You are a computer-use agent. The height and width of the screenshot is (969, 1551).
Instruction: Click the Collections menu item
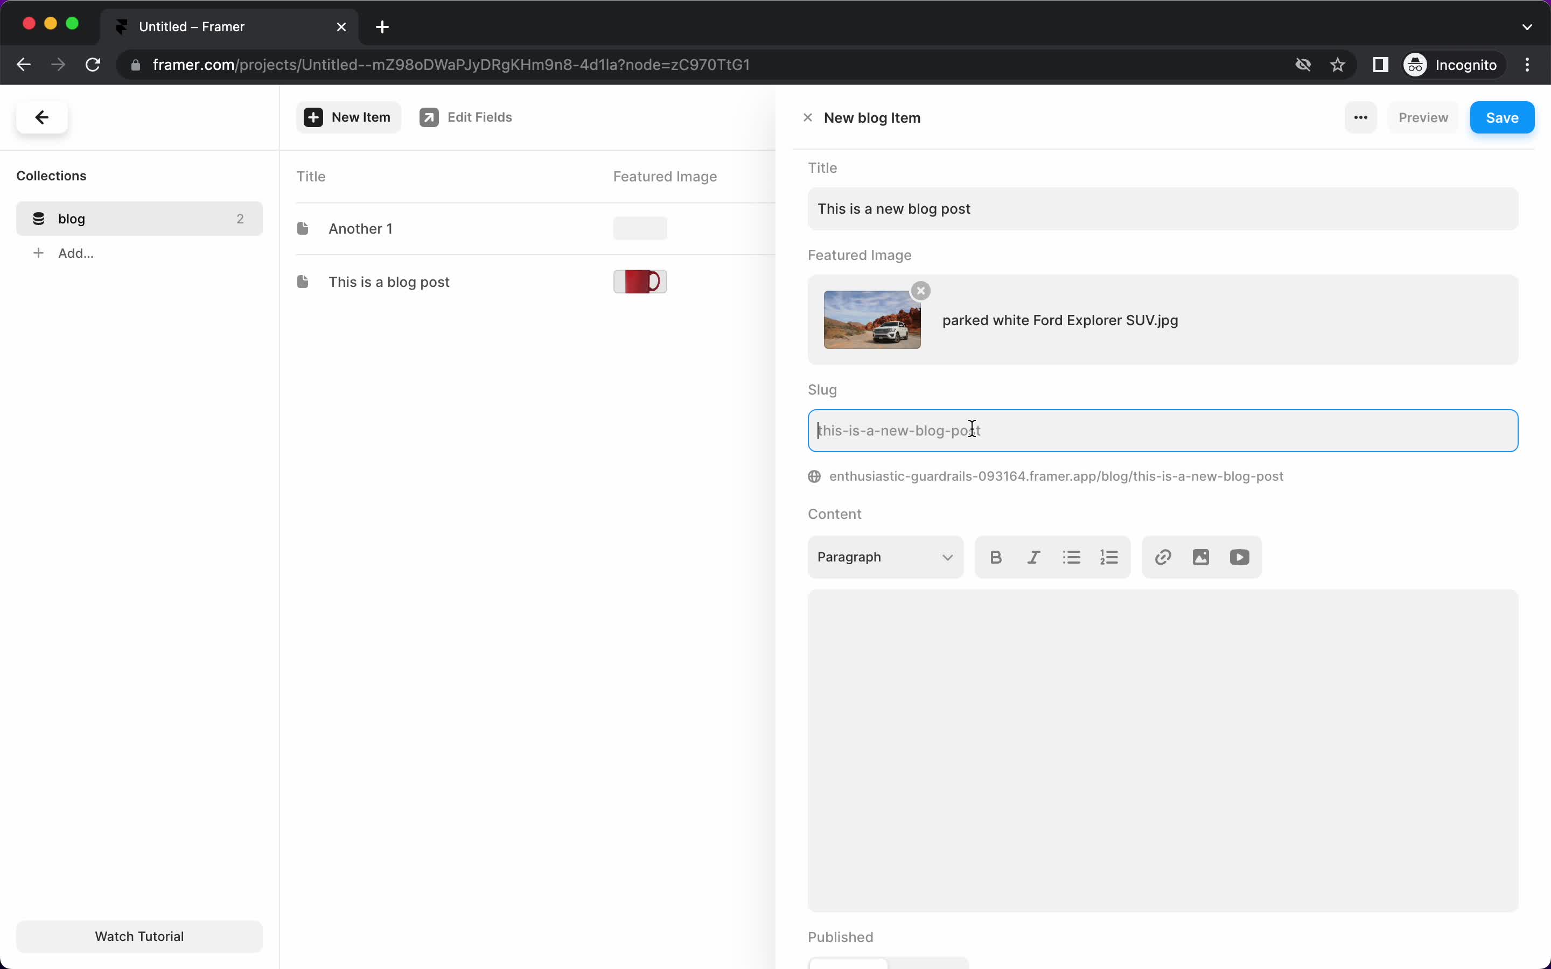pyautogui.click(x=50, y=175)
